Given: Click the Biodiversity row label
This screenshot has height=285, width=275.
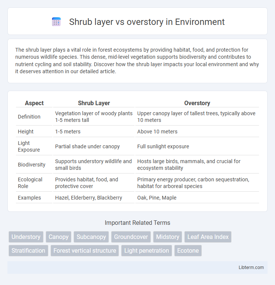Looking at the screenshot, I should click(32, 165).
